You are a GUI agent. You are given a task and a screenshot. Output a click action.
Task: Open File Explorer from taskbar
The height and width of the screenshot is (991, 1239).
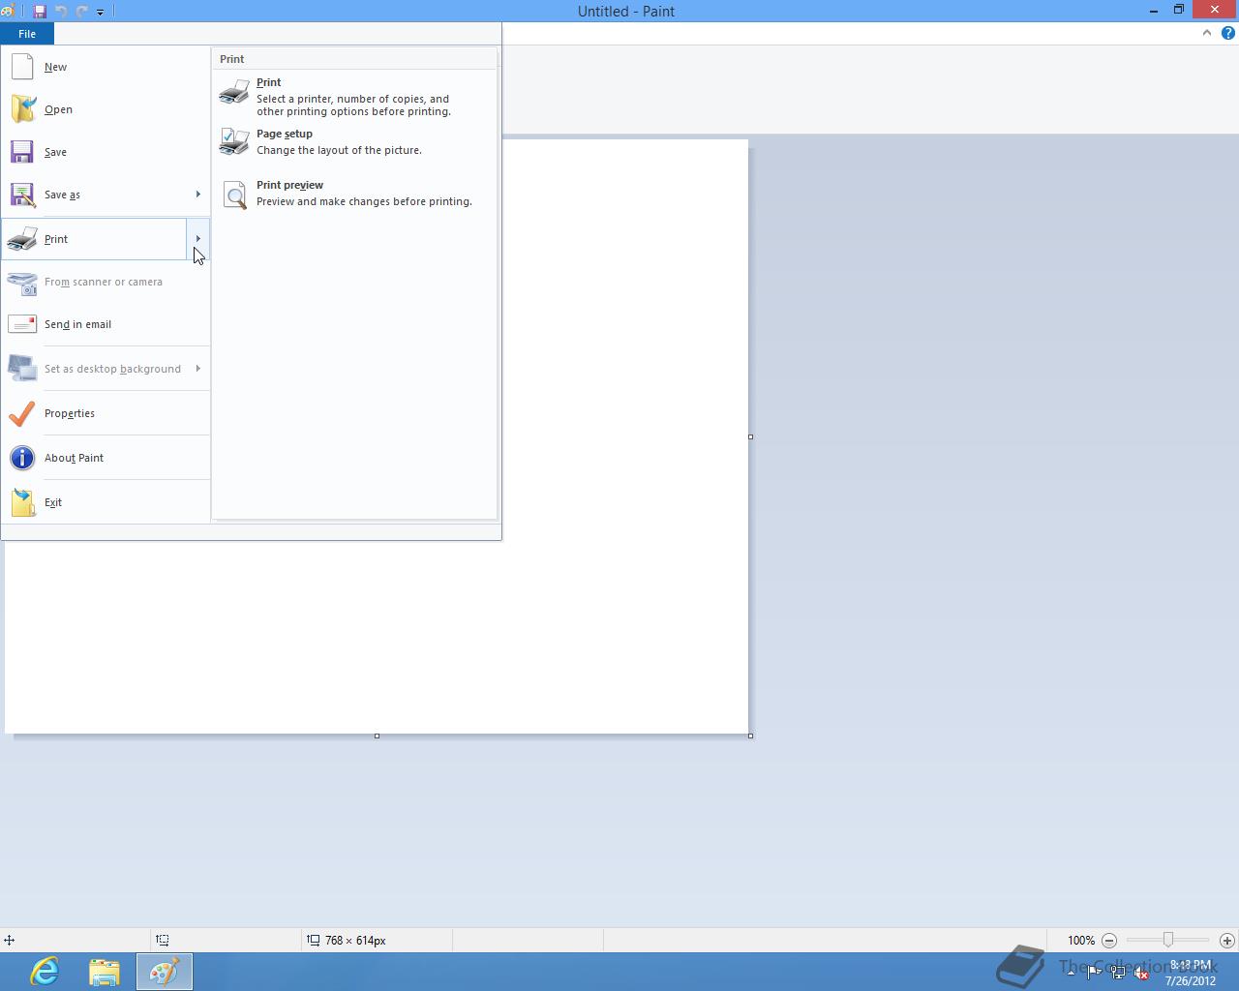click(105, 971)
